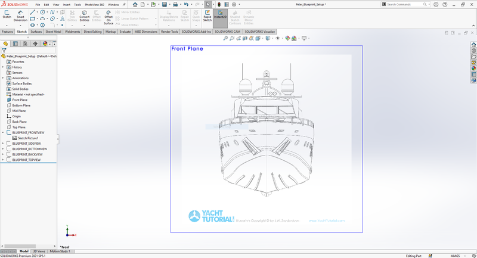Click the Rebuild traffic light icon

pos(219,5)
